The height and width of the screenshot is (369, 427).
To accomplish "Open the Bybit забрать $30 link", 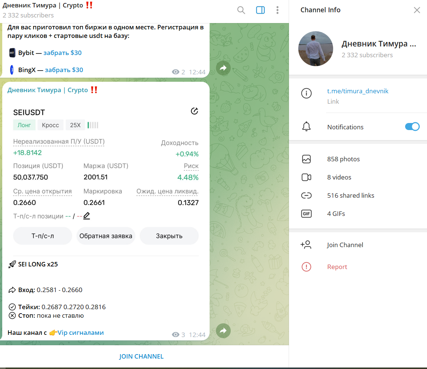I will point(62,53).
